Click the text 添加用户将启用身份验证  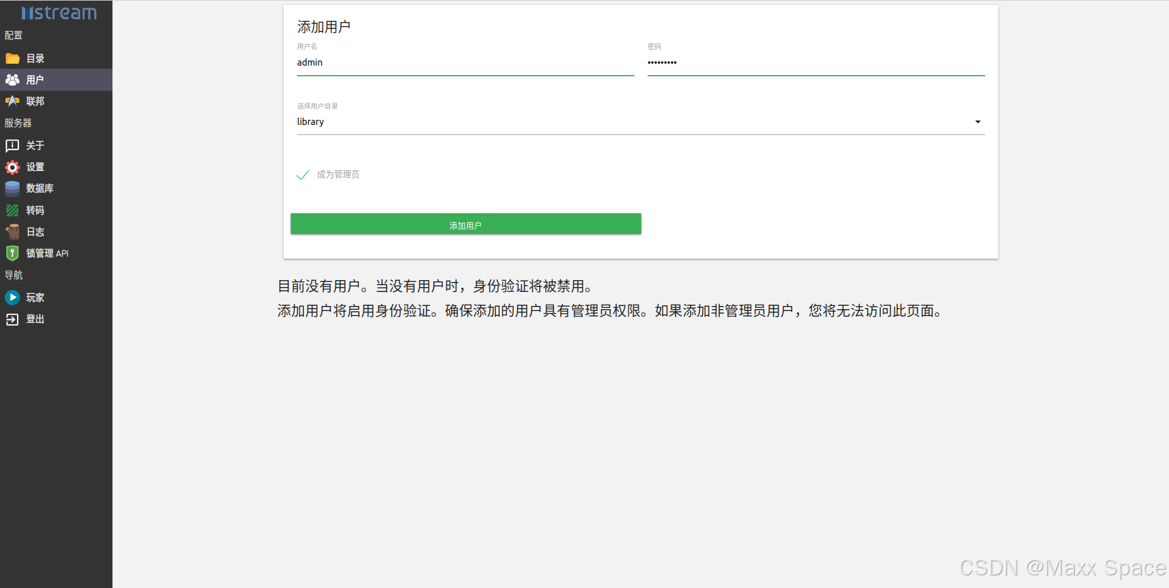click(x=354, y=311)
